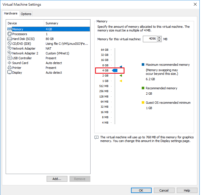Click the green Recommended memory swatch
202x195 pixels.
pyautogui.click(x=143, y=88)
